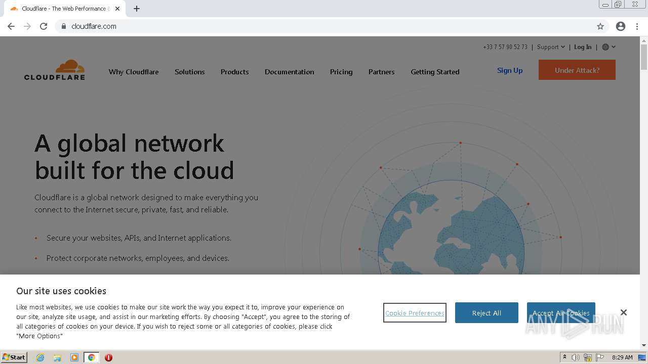The height and width of the screenshot is (364, 648).
Task: Open the Documentation menu
Action: click(x=290, y=72)
